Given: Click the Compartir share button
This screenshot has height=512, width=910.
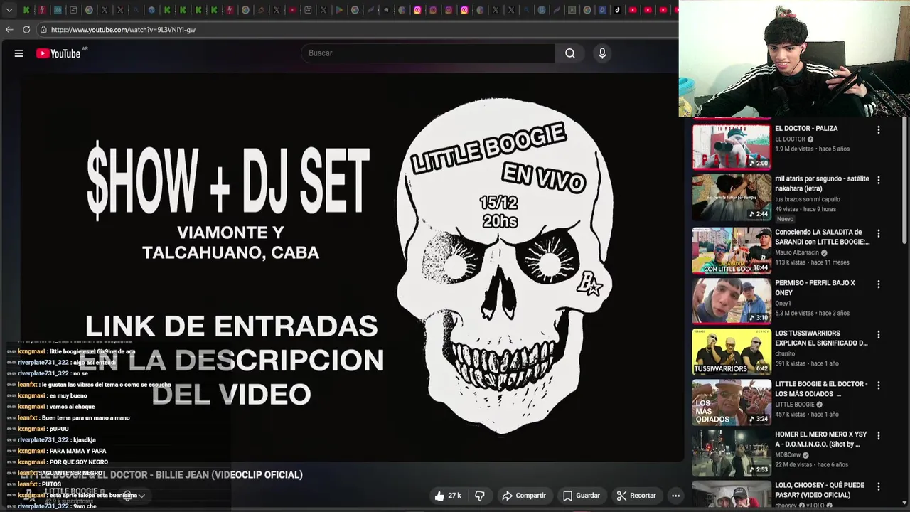Looking at the screenshot, I should (524, 496).
